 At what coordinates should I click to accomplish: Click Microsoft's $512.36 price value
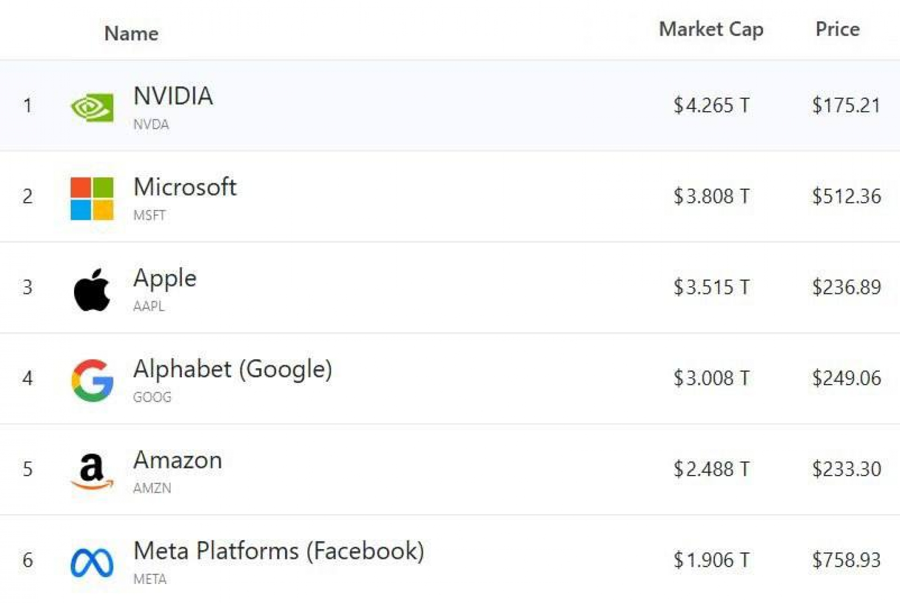[x=847, y=196]
